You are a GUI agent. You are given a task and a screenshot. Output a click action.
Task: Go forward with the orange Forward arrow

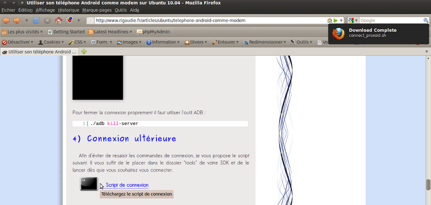click(17, 20)
